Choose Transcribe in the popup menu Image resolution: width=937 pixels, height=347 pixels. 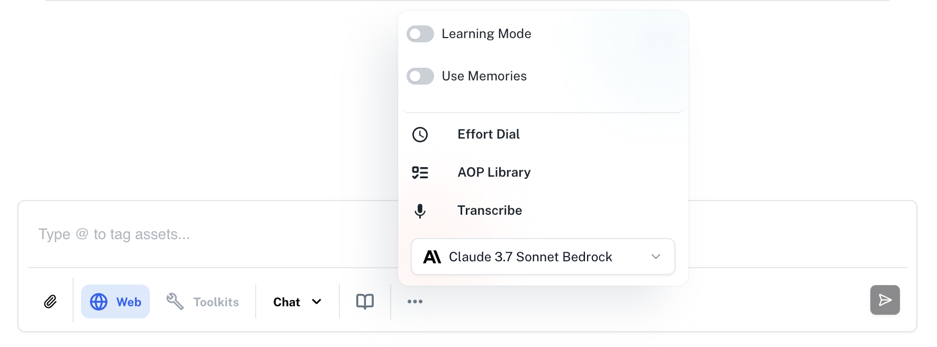(x=490, y=211)
